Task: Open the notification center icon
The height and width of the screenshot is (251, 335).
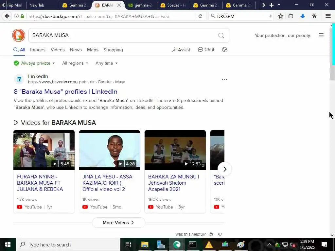Action: pyautogui.click(x=324, y=244)
